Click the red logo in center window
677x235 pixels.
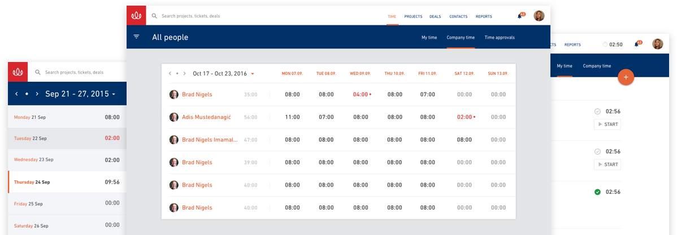[136, 15]
